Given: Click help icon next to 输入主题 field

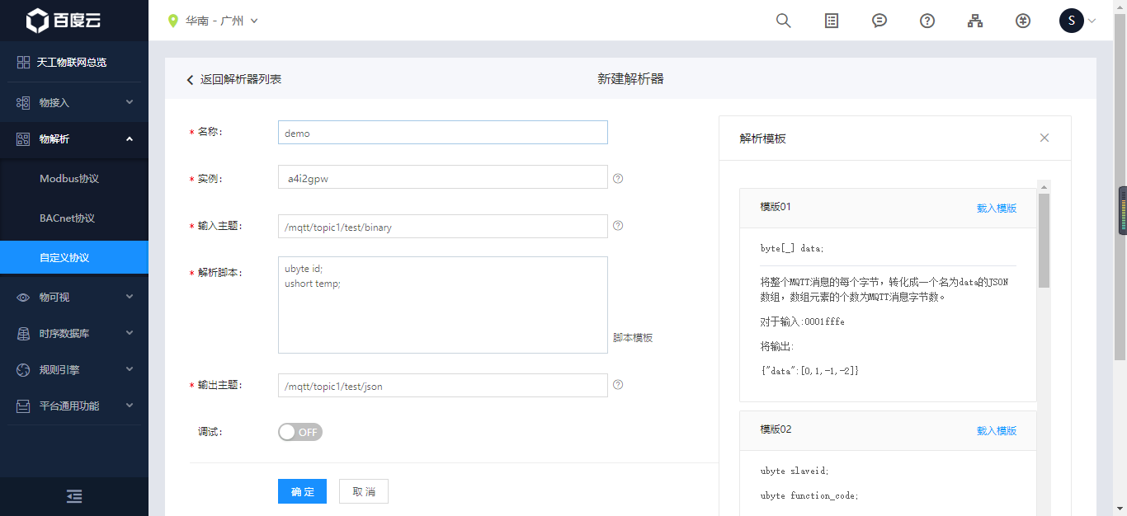Looking at the screenshot, I should (x=618, y=226).
